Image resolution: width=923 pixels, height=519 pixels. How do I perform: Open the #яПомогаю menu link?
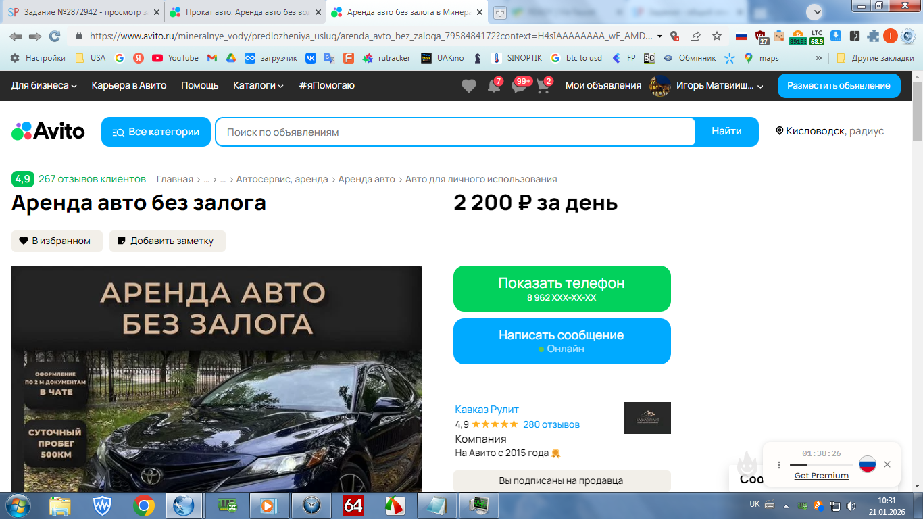pos(326,85)
